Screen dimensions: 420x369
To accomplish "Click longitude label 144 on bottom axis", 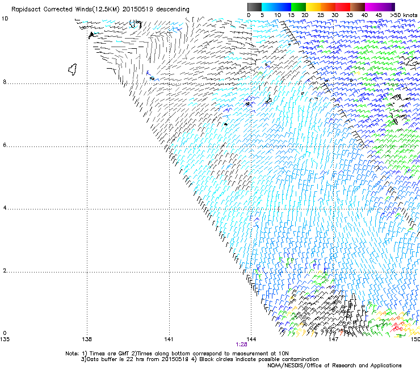I will pyautogui.click(x=251, y=339).
